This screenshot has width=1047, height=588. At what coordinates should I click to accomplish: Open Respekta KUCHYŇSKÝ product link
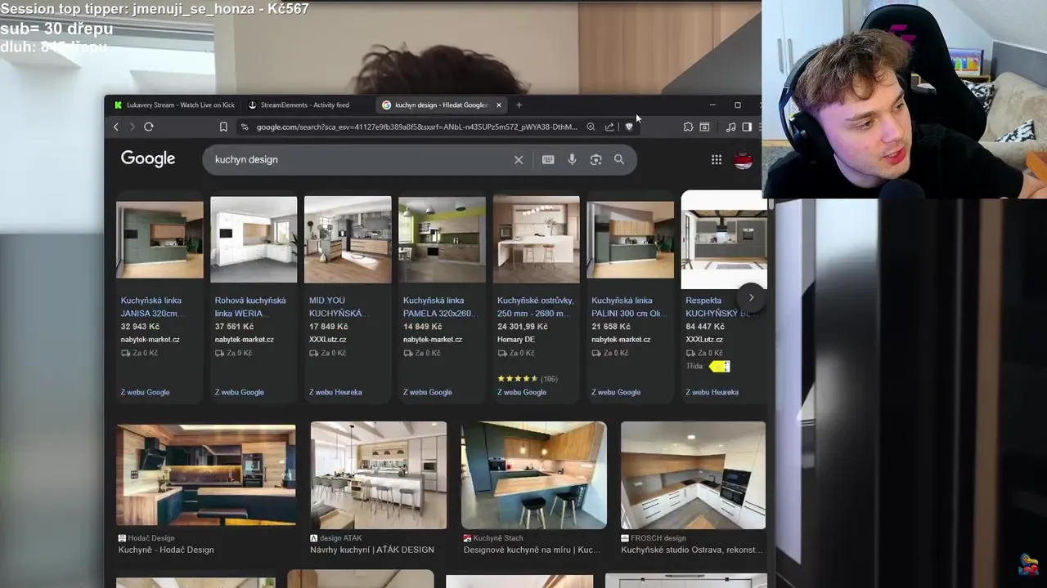(717, 307)
